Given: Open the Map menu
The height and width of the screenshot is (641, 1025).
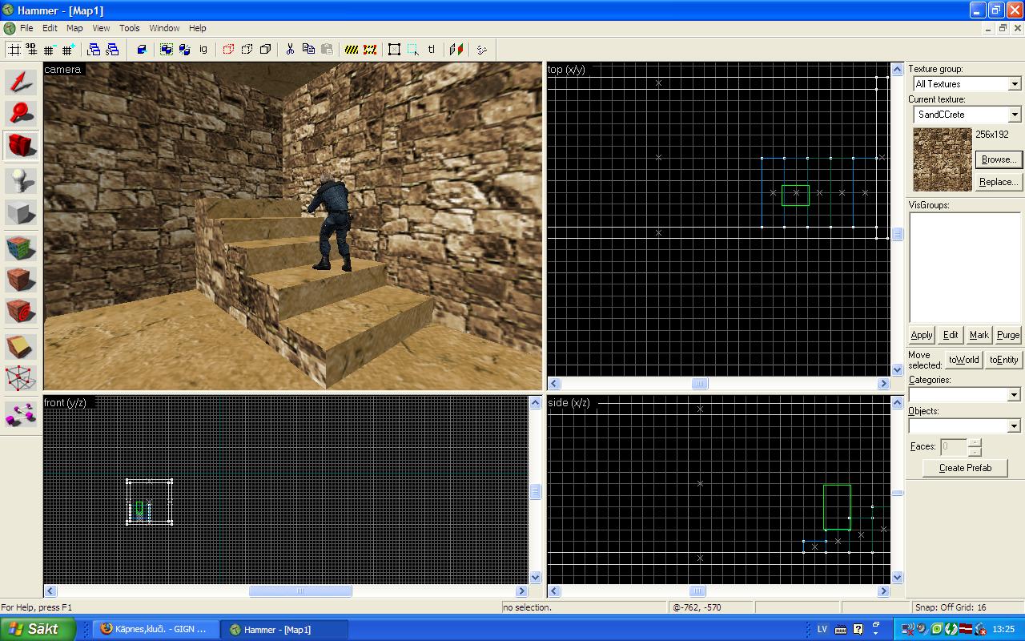Looking at the screenshot, I should 74,28.
